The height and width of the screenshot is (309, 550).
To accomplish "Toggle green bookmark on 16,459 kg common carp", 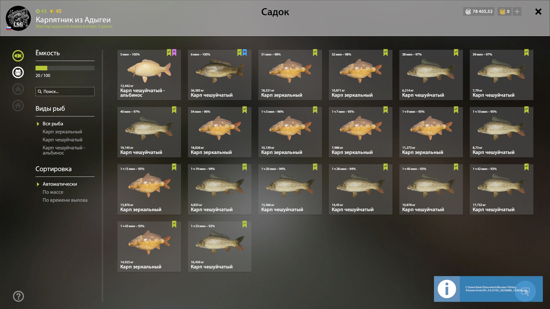I will 245,224.
